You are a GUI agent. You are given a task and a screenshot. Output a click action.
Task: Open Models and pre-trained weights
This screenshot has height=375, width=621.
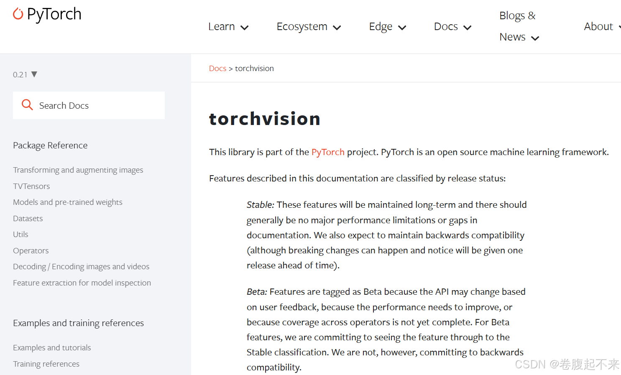click(x=68, y=202)
